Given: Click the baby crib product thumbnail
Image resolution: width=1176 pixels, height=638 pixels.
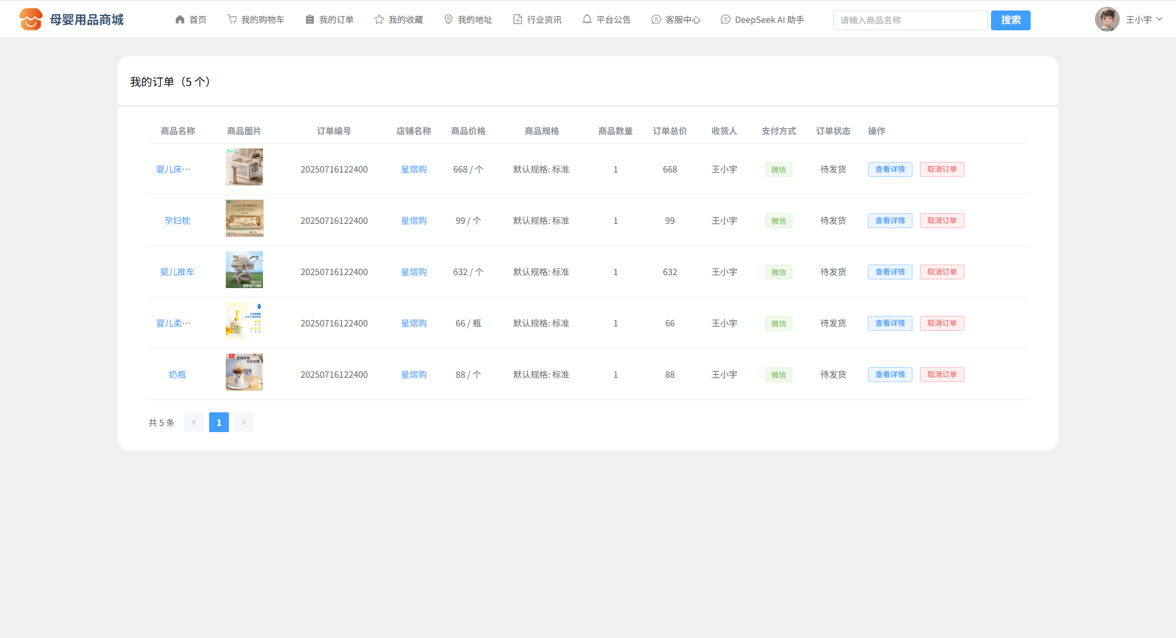Looking at the screenshot, I should (x=244, y=167).
